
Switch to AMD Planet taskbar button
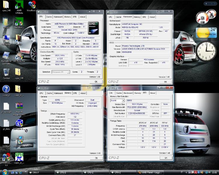pos(150,172)
